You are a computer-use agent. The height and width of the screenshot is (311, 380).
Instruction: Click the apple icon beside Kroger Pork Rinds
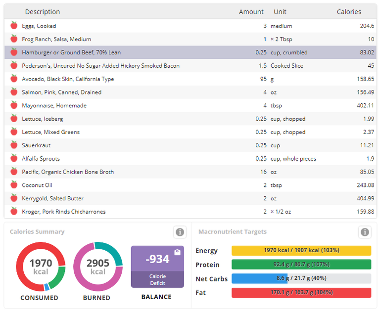14,211
